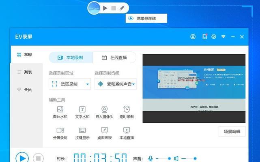Open settings gear in the EV录屏 title bar
The height and width of the screenshot is (162, 260).
[x=214, y=36]
